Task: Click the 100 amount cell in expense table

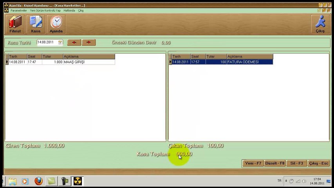Action: 216,62
